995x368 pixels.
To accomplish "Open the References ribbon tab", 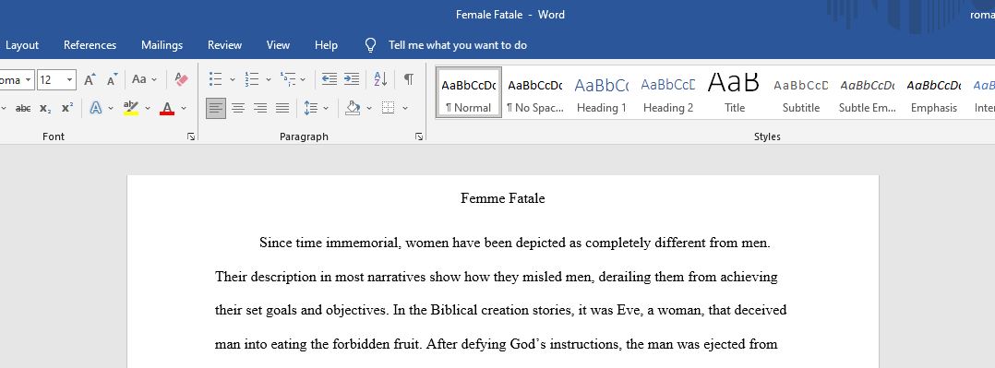I will pos(90,45).
